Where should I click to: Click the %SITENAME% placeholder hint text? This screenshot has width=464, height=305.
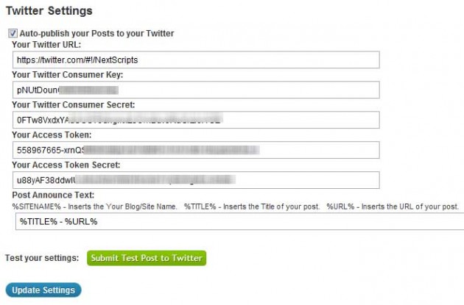point(95,207)
